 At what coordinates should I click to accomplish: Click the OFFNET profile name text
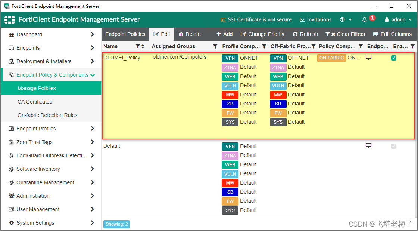click(298, 58)
